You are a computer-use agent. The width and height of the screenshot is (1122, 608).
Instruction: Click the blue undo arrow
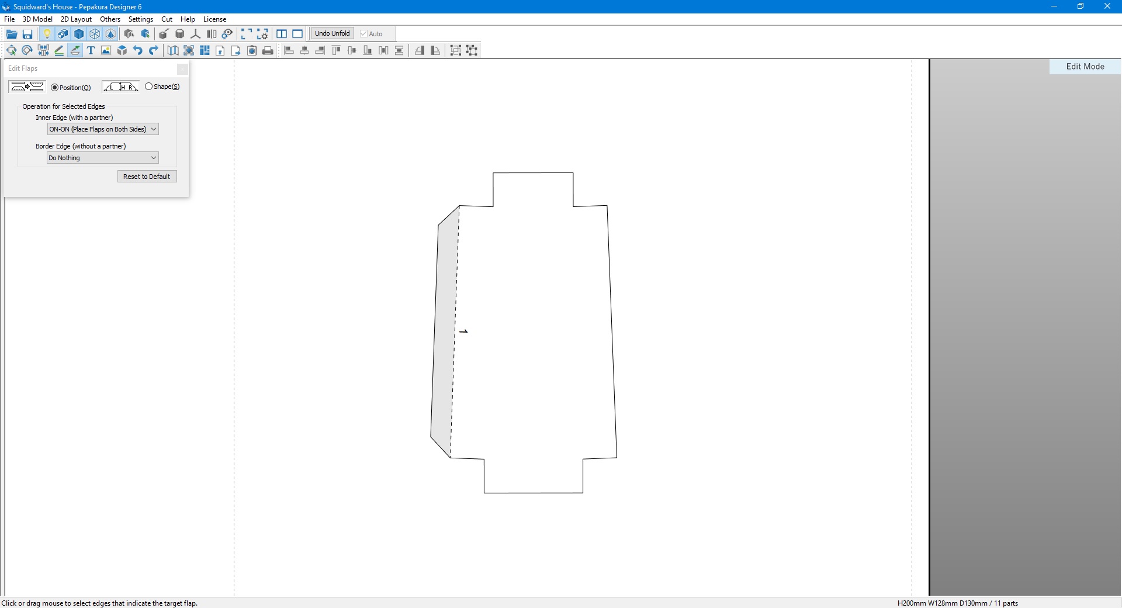[138, 50]
